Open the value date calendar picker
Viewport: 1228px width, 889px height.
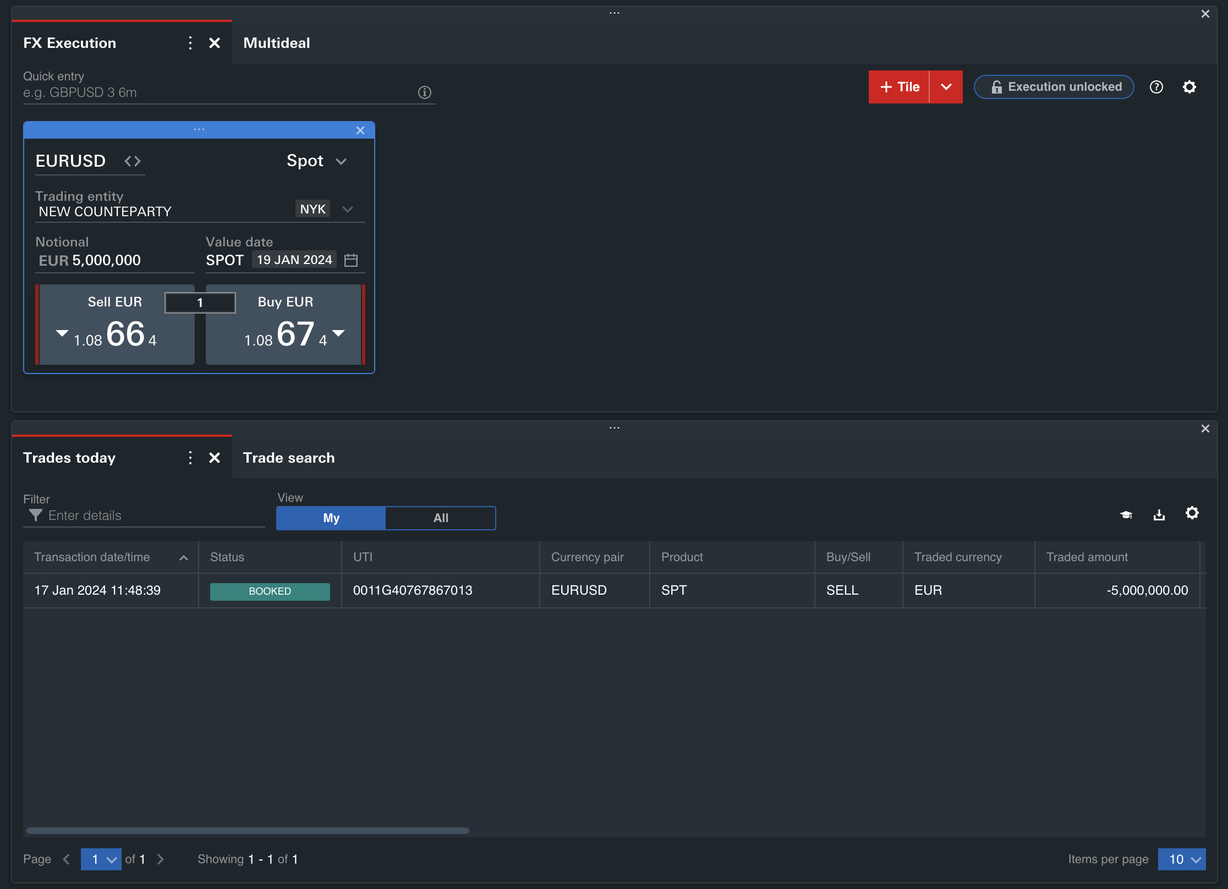[350, 260]
